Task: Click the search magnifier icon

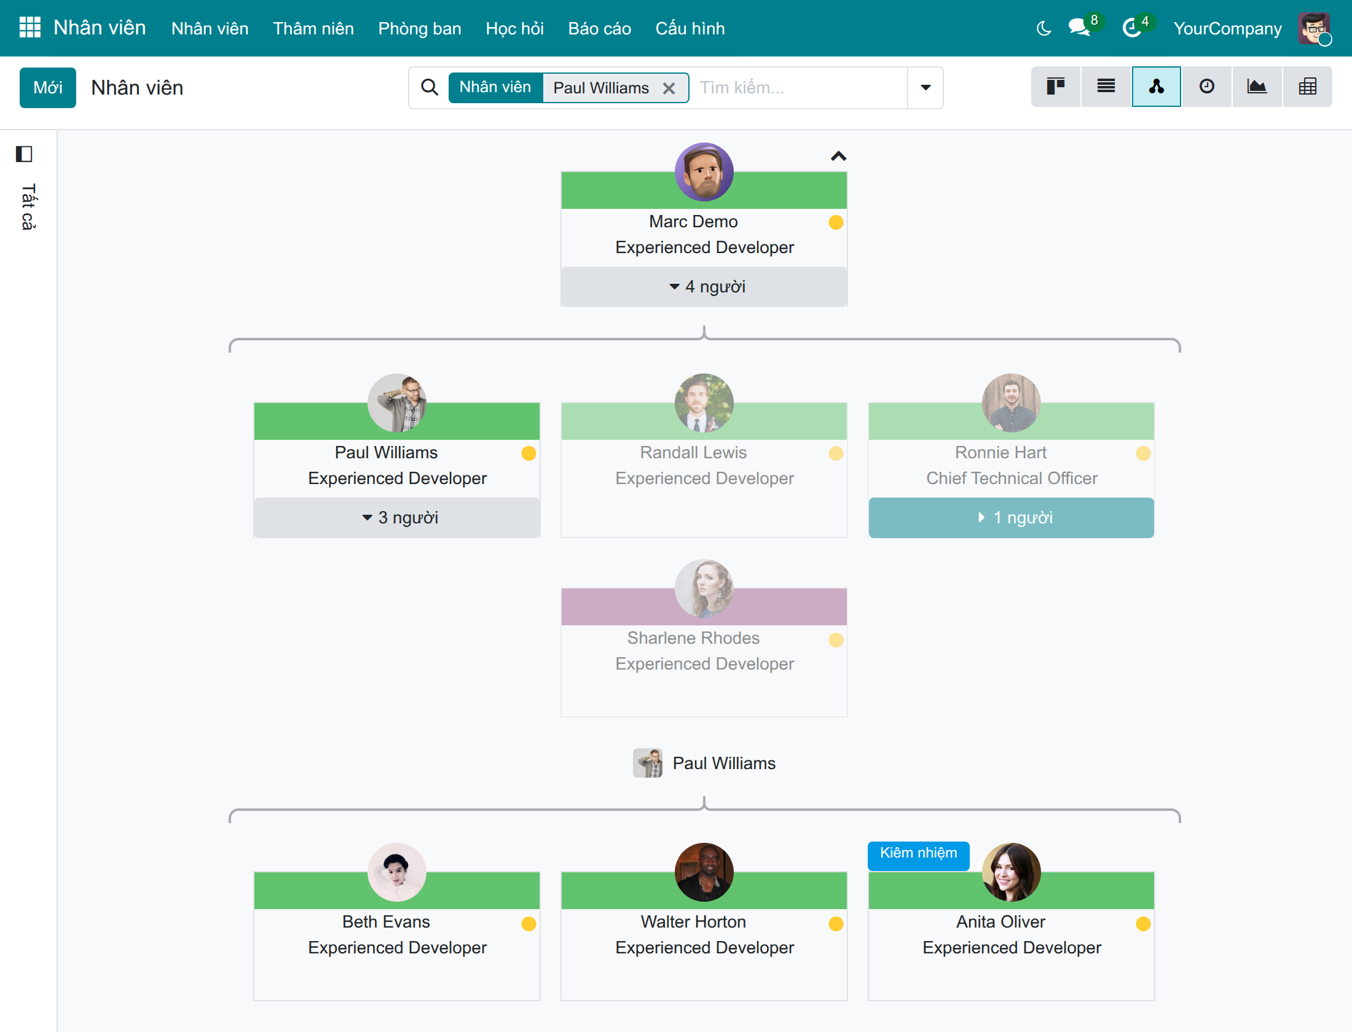Action: (430, 88)
